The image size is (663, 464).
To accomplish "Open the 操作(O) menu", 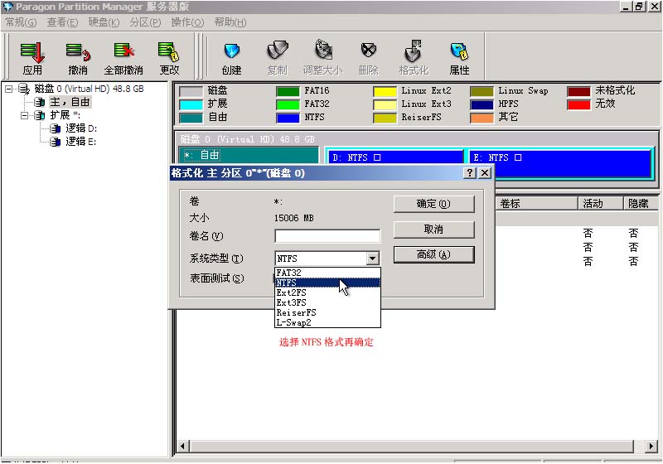I will (x=187, y=22).
